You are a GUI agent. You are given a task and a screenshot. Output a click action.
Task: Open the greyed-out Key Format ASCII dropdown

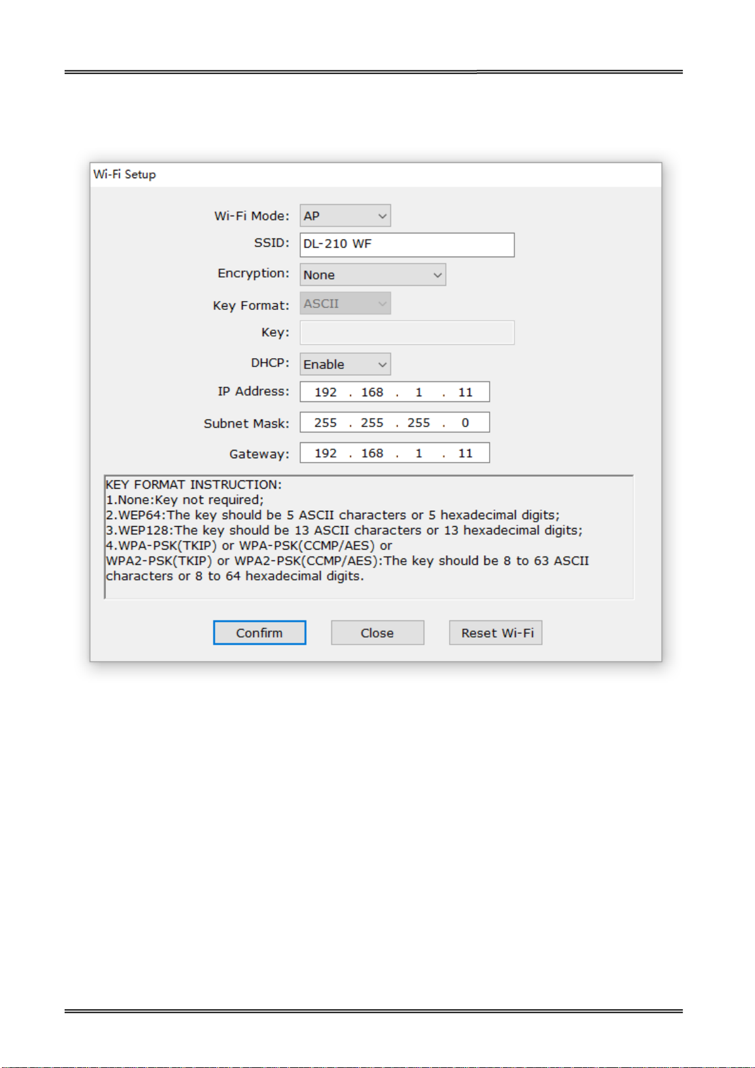tap(345, 304)
